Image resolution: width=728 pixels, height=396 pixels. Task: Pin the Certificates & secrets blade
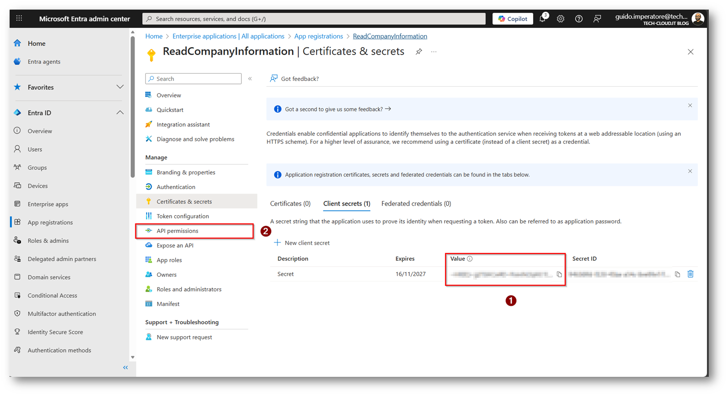pyautogui.click(x=418, y=52)
